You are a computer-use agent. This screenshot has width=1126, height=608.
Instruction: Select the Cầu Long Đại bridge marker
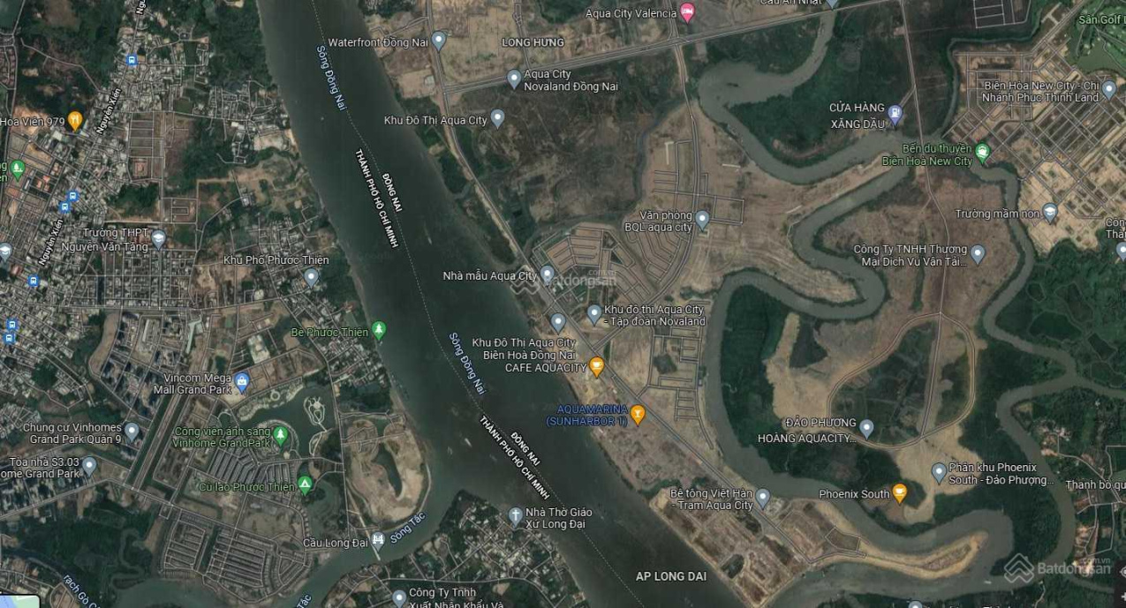(x=377, y=540)
